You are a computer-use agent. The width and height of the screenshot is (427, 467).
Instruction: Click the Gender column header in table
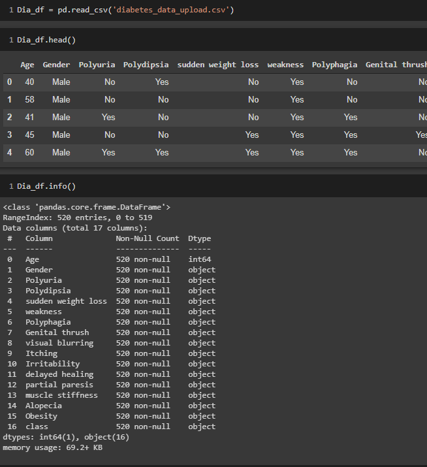(56, 65)
